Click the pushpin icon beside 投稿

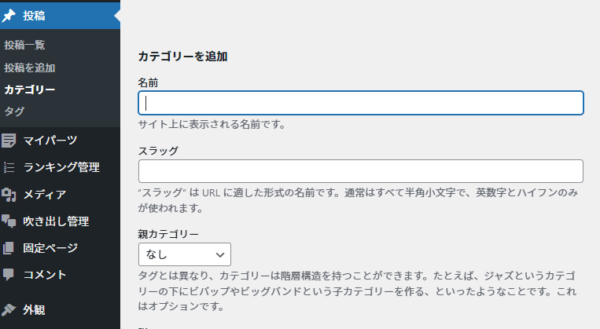pos(9,15)
